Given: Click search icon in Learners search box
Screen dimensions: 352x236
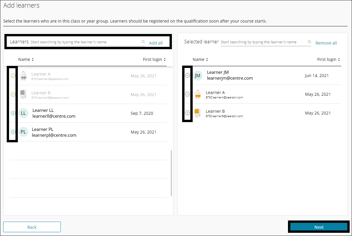Looking at the screenshot, I should (x=143, y=42).
